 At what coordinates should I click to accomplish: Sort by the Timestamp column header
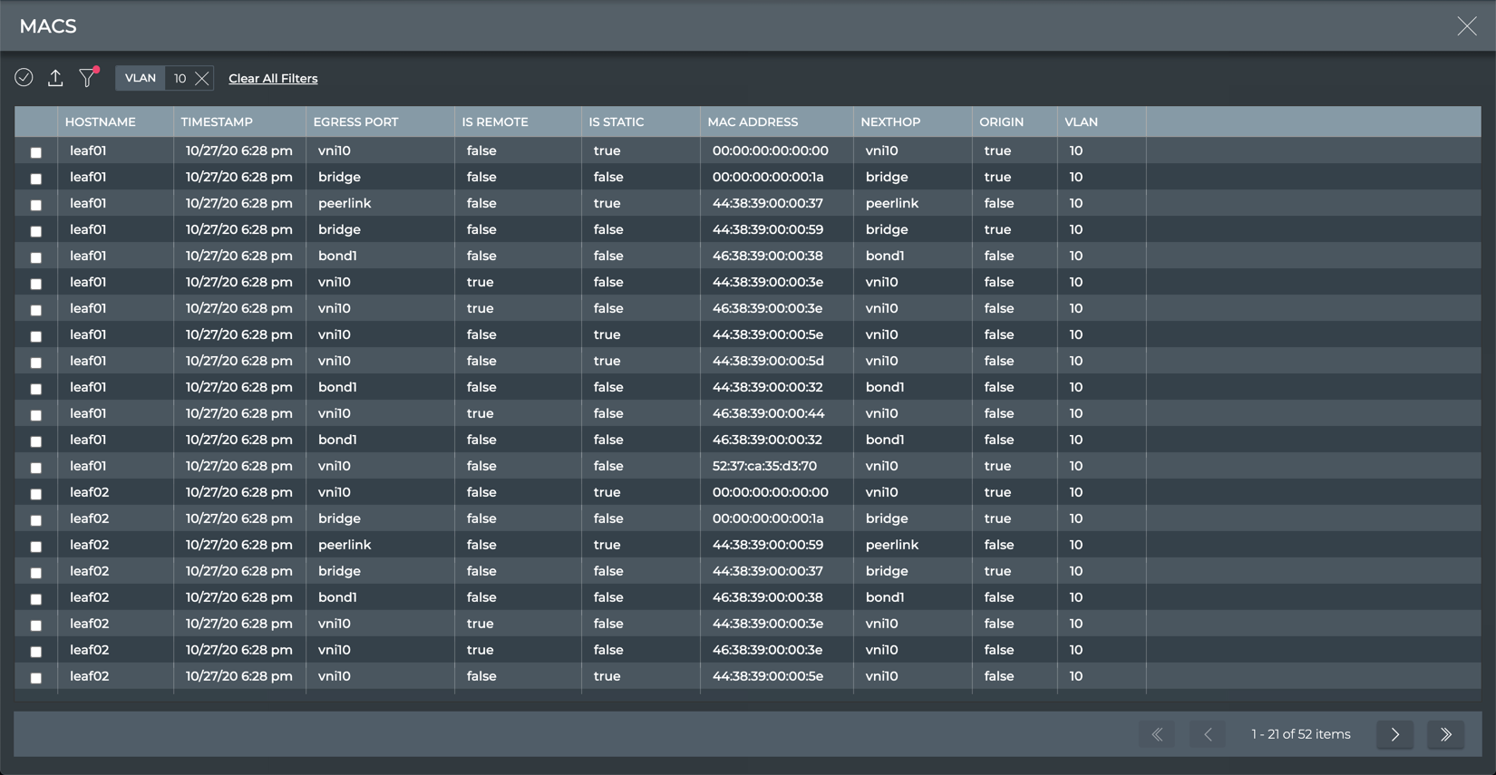click(x=217, y=121)
